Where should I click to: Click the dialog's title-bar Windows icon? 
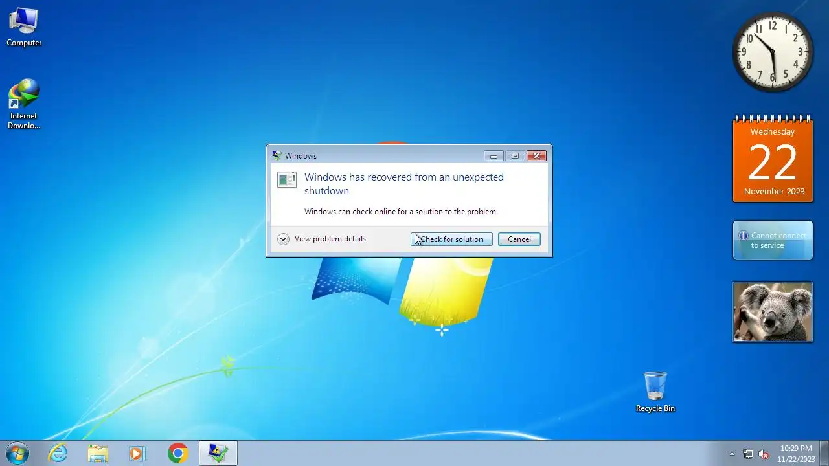pyautogui.click(x=277, y=155)
